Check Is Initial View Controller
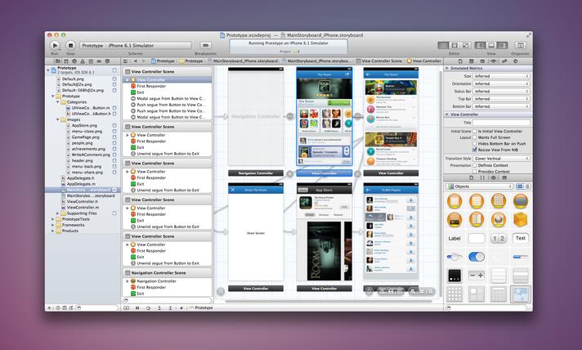This screenshot has width=582, height=350. tap(474, 132)
